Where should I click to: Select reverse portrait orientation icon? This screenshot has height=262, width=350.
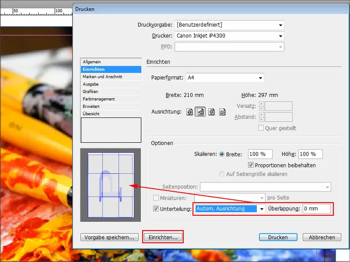[x=211, y=112]
